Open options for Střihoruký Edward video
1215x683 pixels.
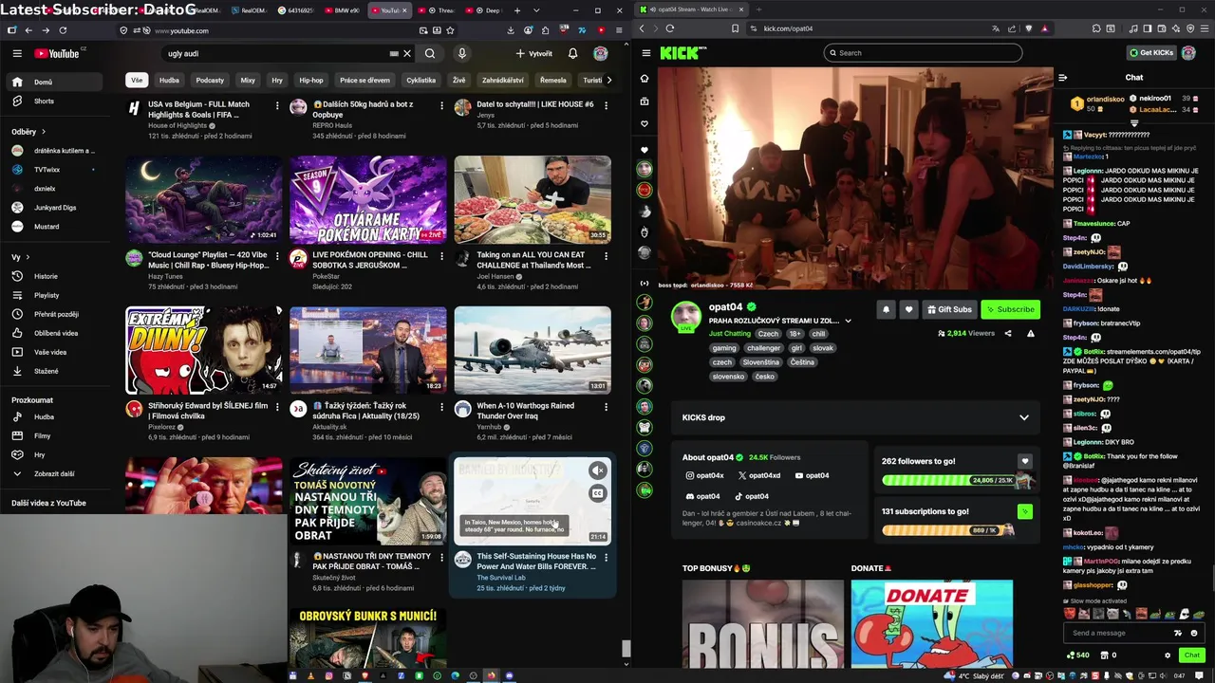(277, 407)
